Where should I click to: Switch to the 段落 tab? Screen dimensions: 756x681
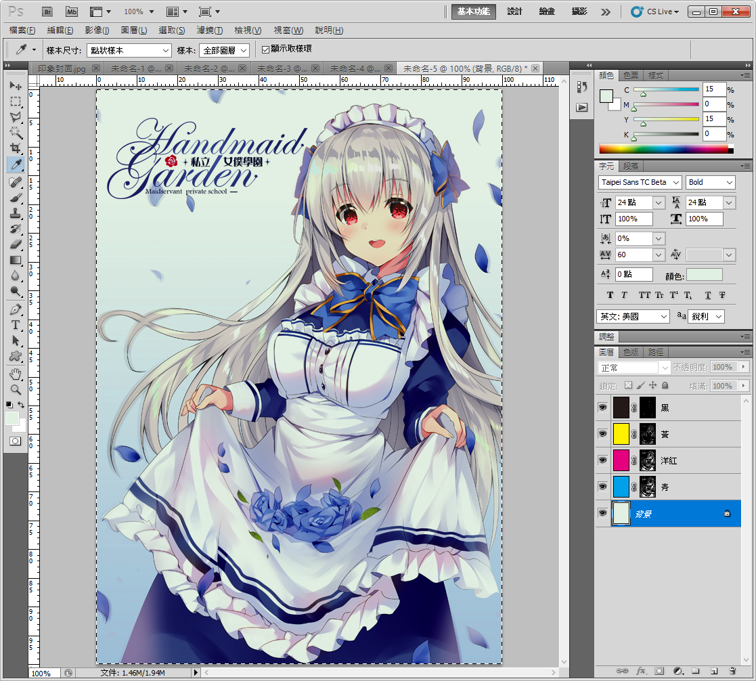point(630,167)
